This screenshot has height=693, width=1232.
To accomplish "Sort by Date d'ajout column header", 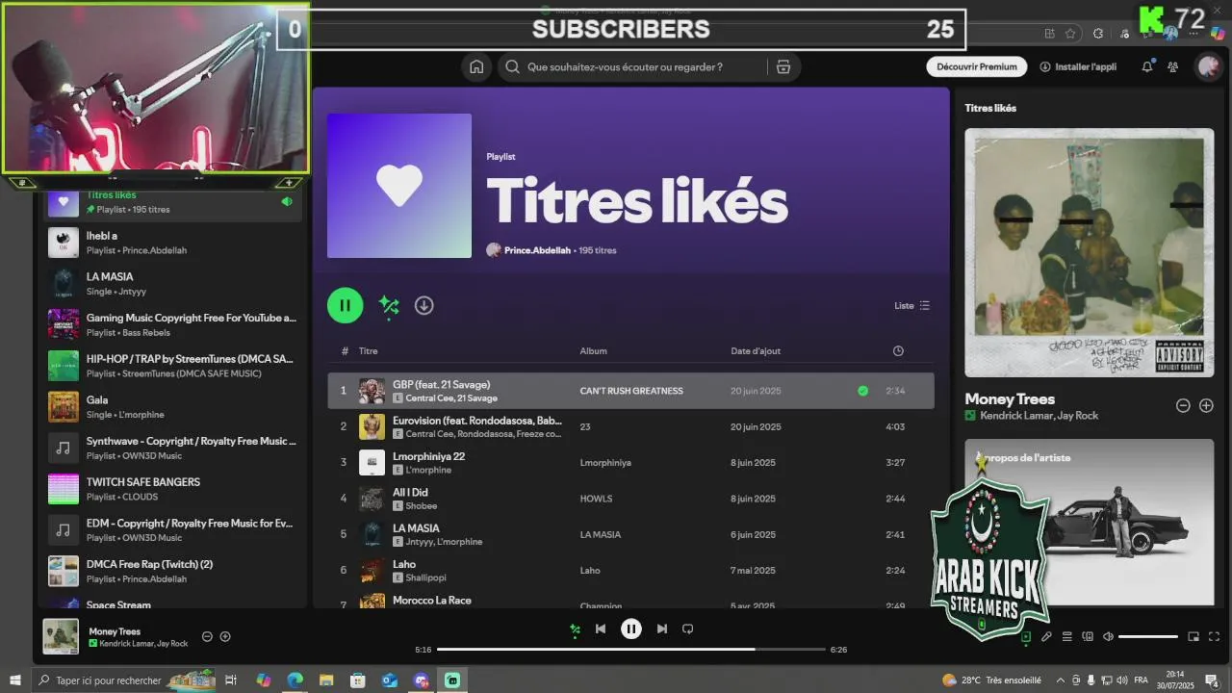I will coord(756,351).
